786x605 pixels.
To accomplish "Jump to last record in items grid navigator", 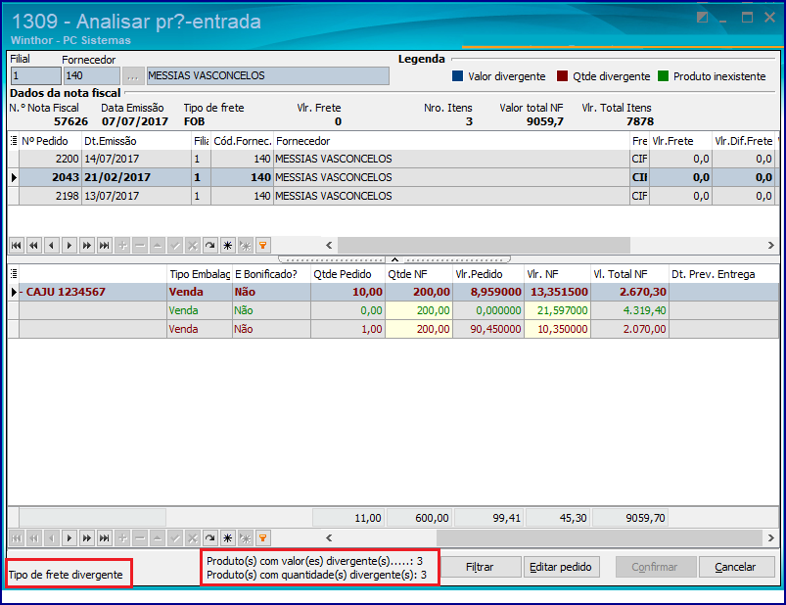I will 105,537.
